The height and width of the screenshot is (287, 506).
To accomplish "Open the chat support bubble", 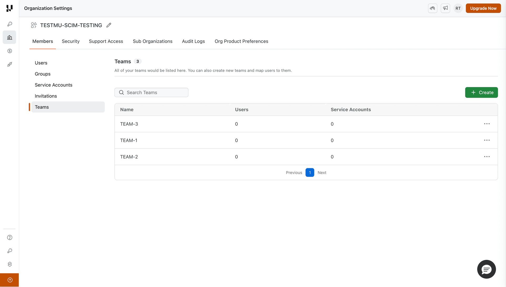I will 486,269.
